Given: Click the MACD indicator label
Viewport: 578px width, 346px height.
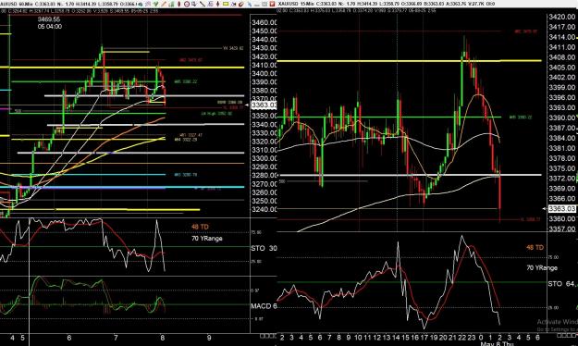Looking at the screenshot, I should coord(264,306).
